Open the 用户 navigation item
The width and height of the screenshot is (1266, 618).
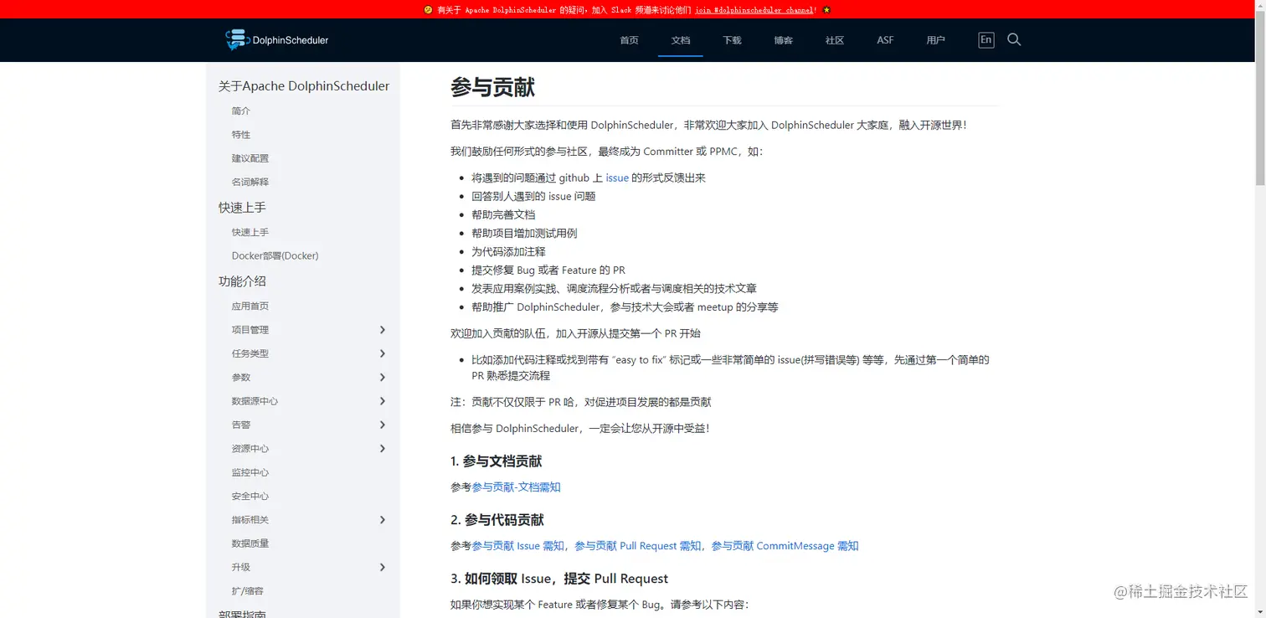936,40
